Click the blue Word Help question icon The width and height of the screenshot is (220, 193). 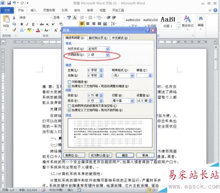click(215, 10)
